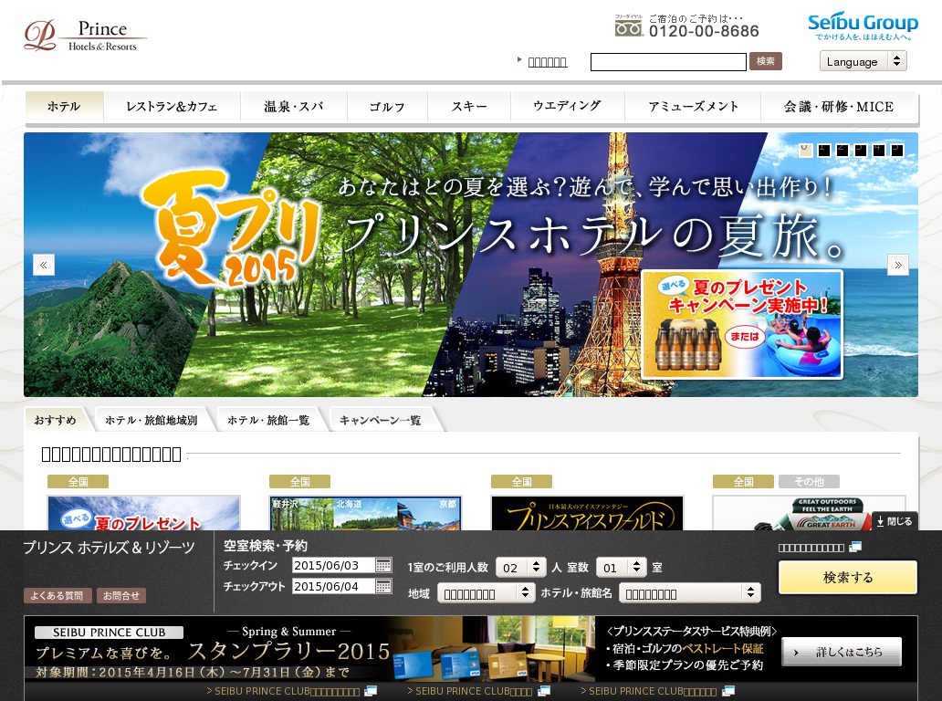Screen dimensions: 942x701
Task: Switch to the おすすめ tab
Action: [x=56, y=420]
